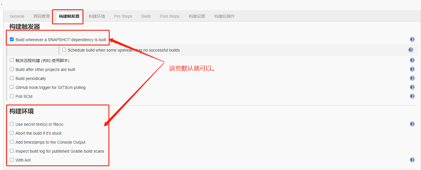Switch to the Build tab
This screenshot has width=421, height=170.
pyautogui.click(x=146, y=16)
